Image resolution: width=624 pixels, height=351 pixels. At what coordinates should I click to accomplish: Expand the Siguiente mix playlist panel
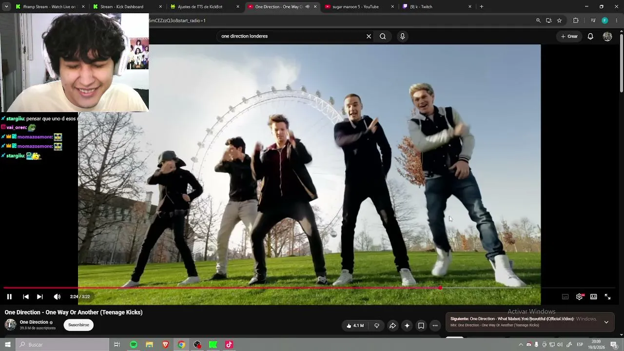click(606, 322)
